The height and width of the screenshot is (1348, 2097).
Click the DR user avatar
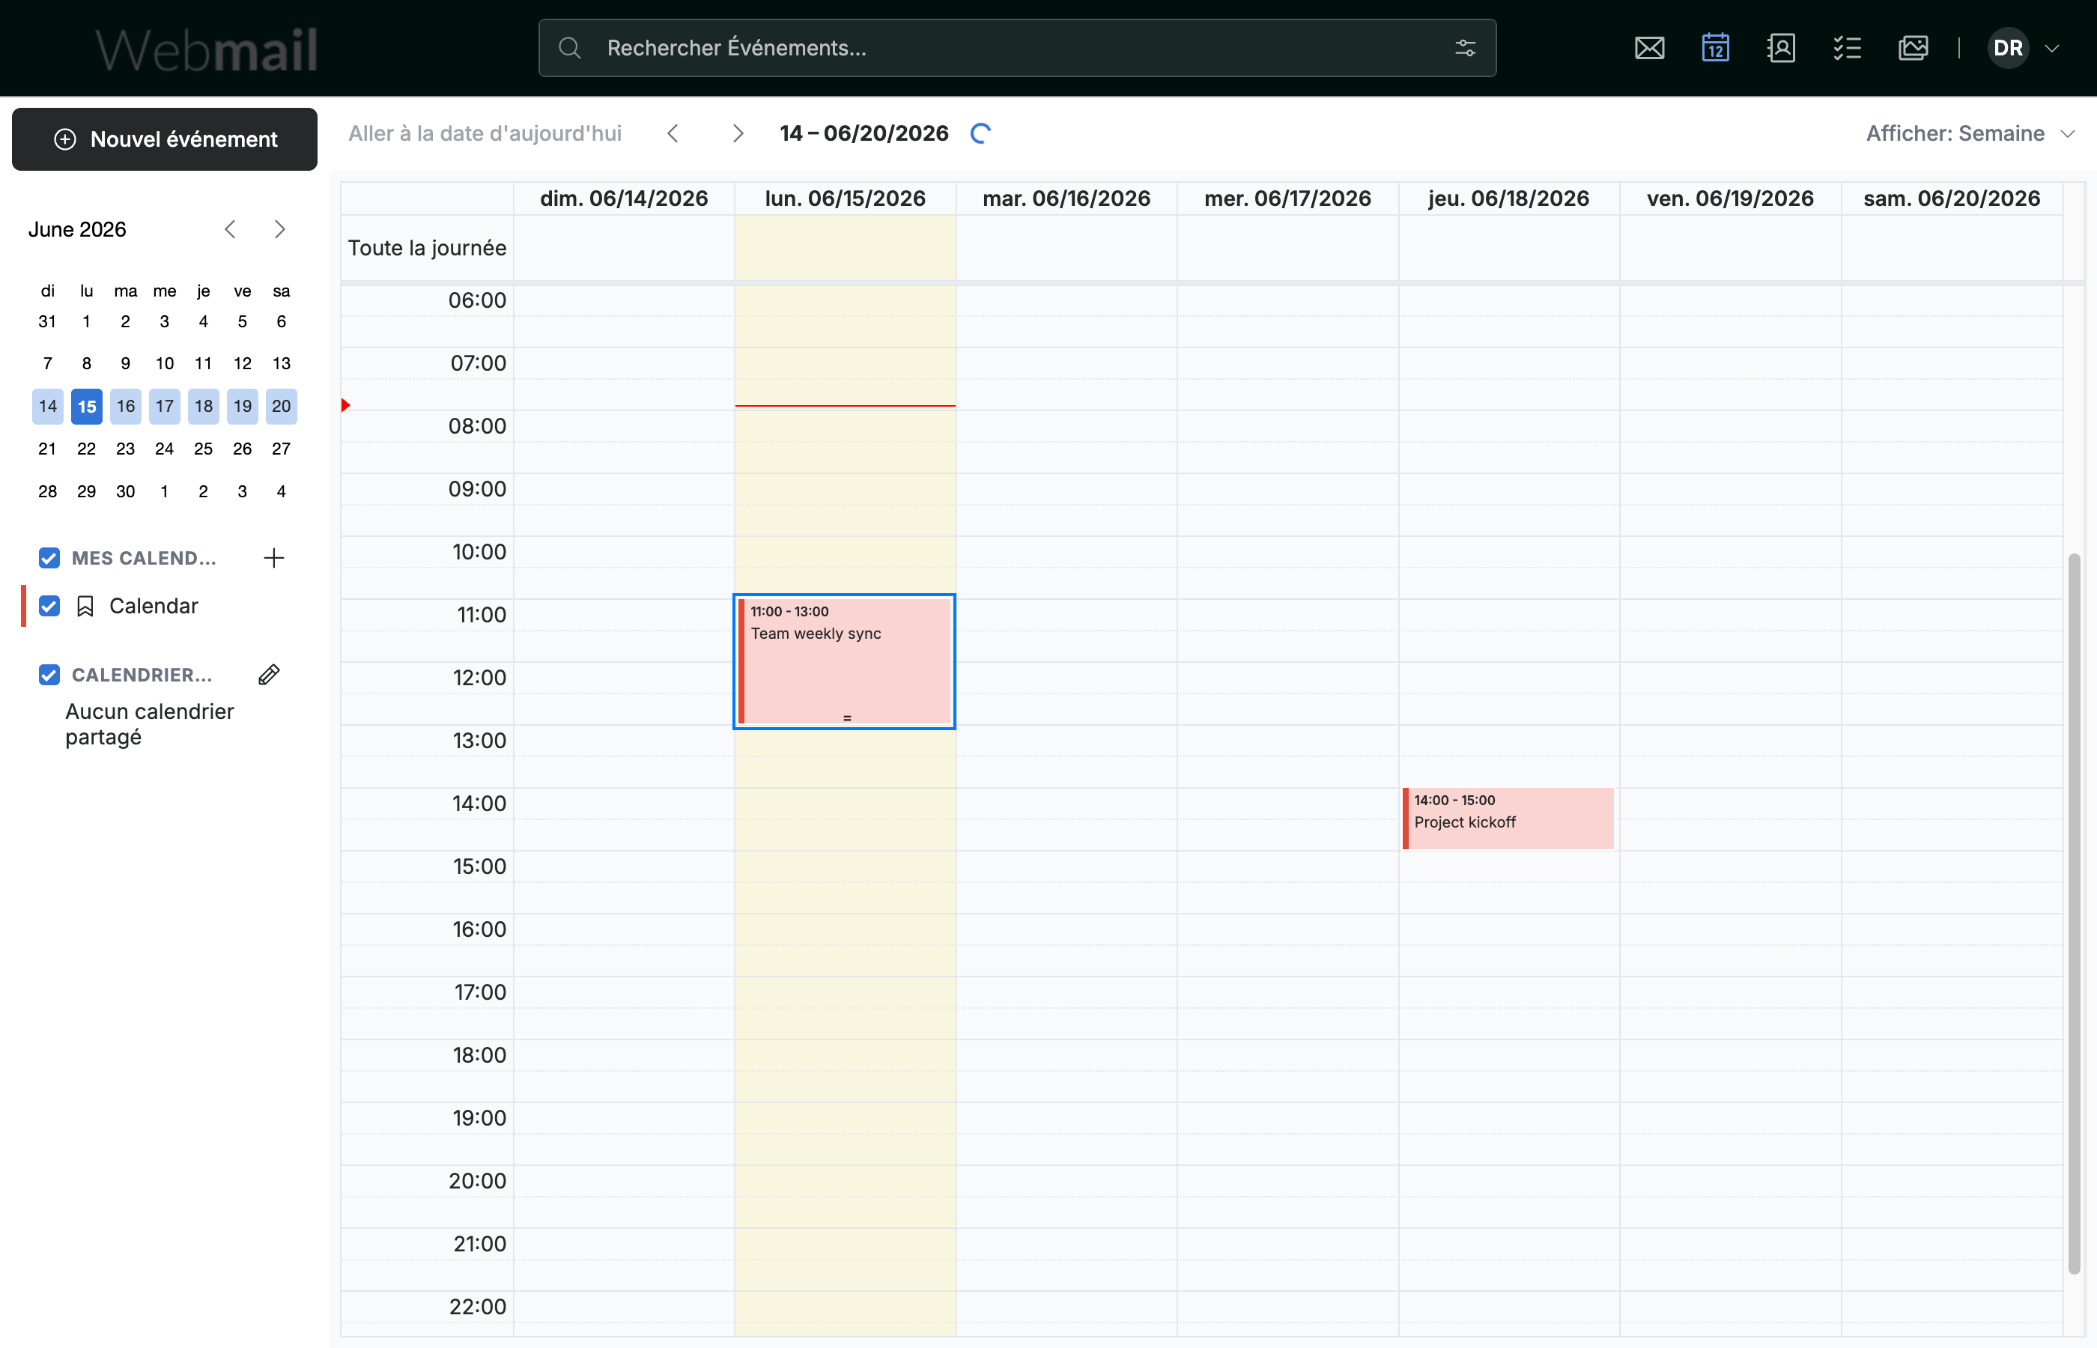tap(2008, 48)
